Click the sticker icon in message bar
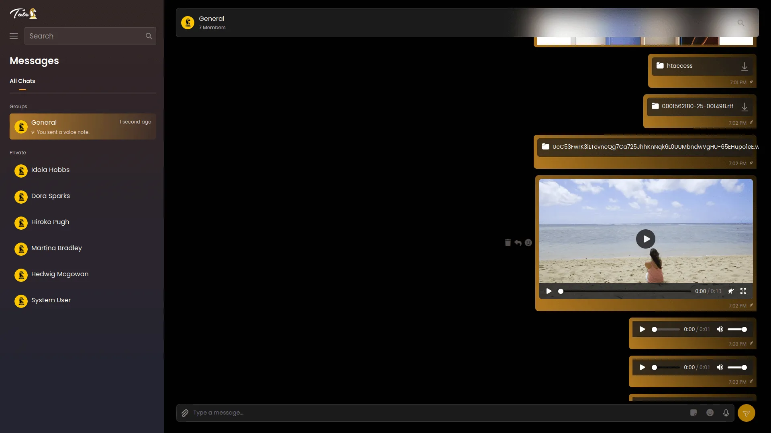771x433 pixels. pyautogui.click(x=693, y=413)
